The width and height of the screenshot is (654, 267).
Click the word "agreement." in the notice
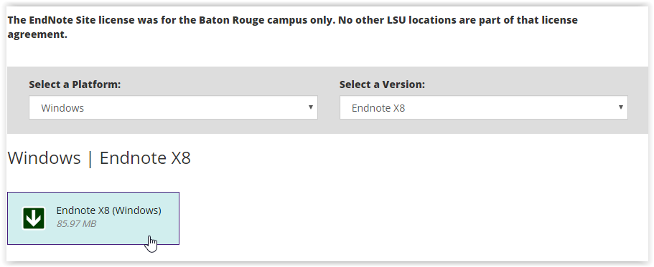click(37, 34)
